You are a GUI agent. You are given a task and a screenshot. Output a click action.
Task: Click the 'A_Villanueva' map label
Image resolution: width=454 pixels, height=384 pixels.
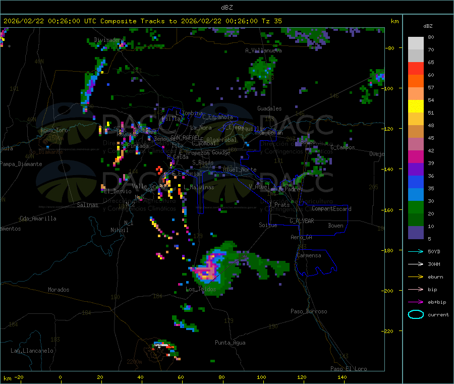[x=263, y=50]
